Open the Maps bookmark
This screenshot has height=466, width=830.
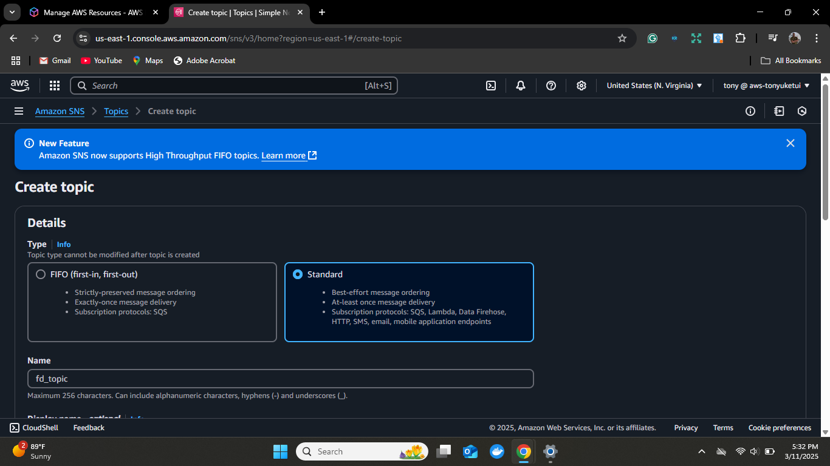(148, 61)
